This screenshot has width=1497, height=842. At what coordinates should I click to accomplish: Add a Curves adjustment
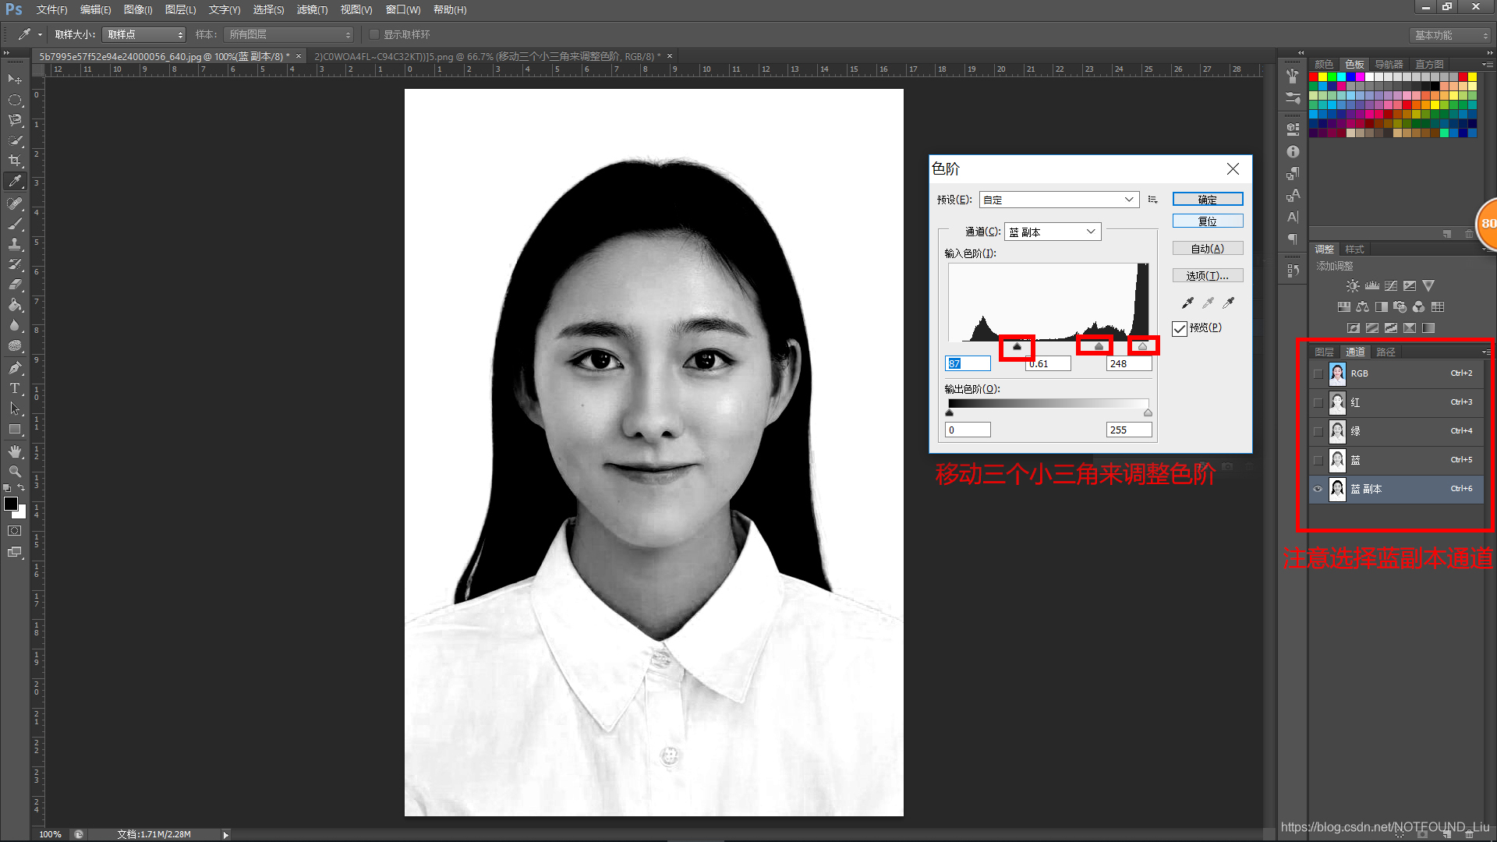[1391, 286]
